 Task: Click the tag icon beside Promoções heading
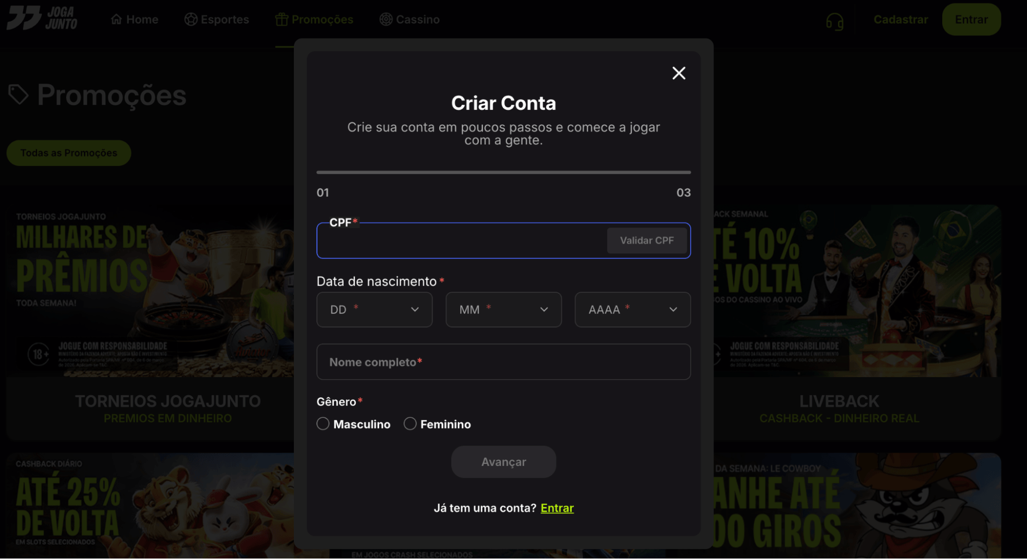[x=18, y=95]
